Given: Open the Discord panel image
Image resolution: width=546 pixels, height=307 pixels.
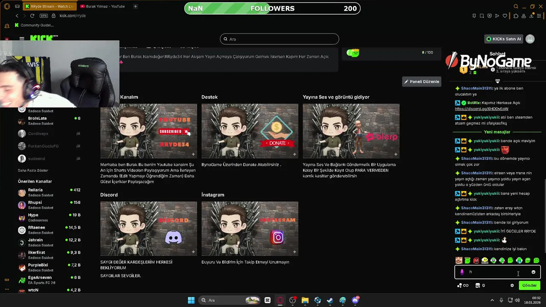Looking at the screenshot, I should pyautogui.click(x=148, y=229).
